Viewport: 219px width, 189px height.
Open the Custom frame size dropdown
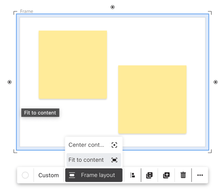[x=48, y=175]
